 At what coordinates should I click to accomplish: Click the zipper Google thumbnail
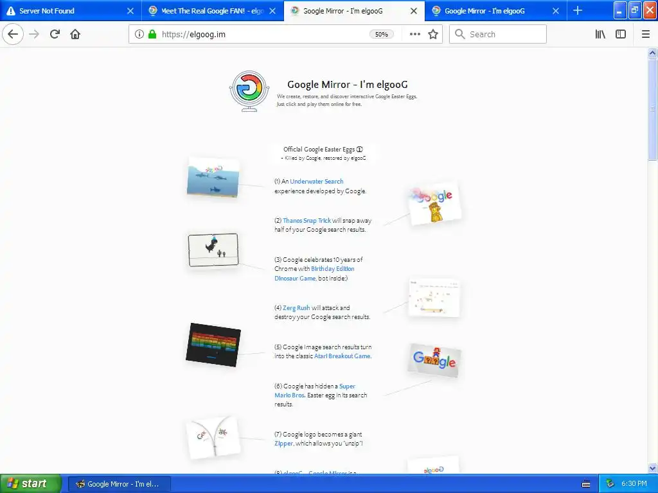tap(213, 437)
